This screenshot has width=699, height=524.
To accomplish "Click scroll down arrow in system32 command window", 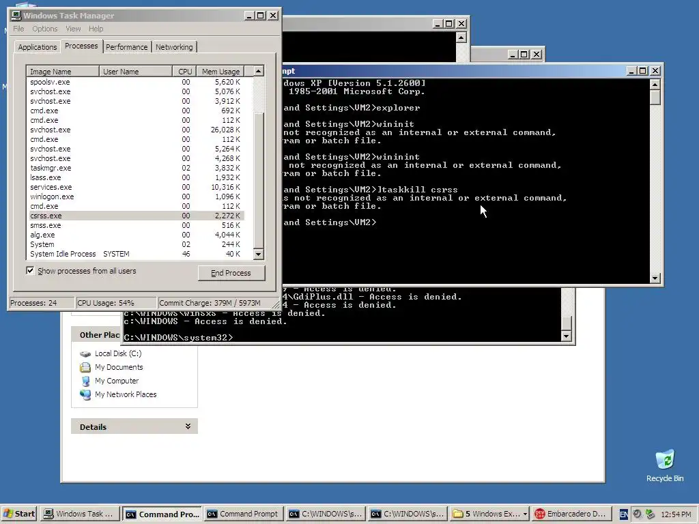I will [566, 336].
